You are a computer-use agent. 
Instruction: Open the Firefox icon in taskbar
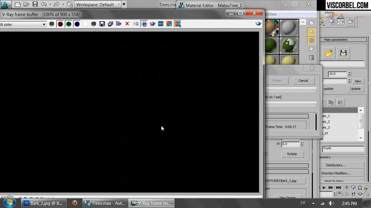(74, 203)
